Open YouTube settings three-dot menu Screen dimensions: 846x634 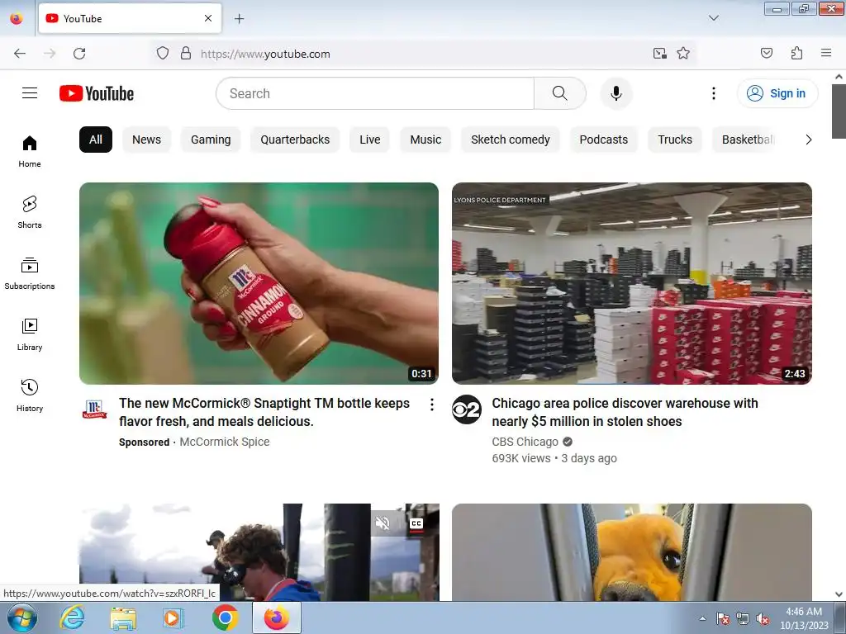pyautogui.click(x=713, y=93)
